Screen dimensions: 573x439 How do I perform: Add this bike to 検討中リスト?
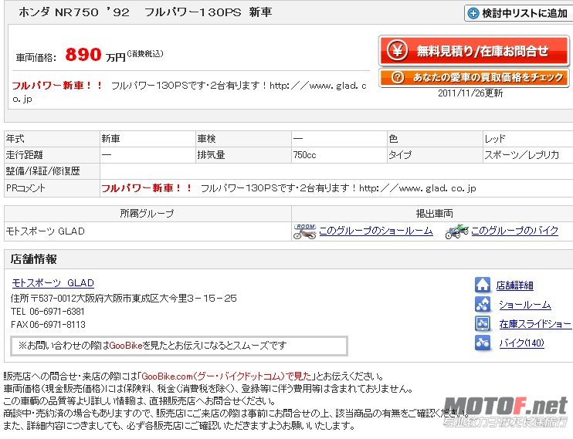[x=518, y=14]
